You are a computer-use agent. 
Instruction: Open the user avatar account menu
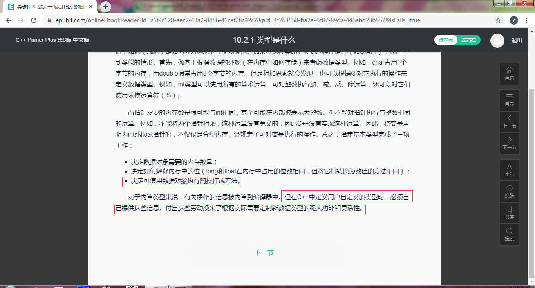[x=497, y=40]
